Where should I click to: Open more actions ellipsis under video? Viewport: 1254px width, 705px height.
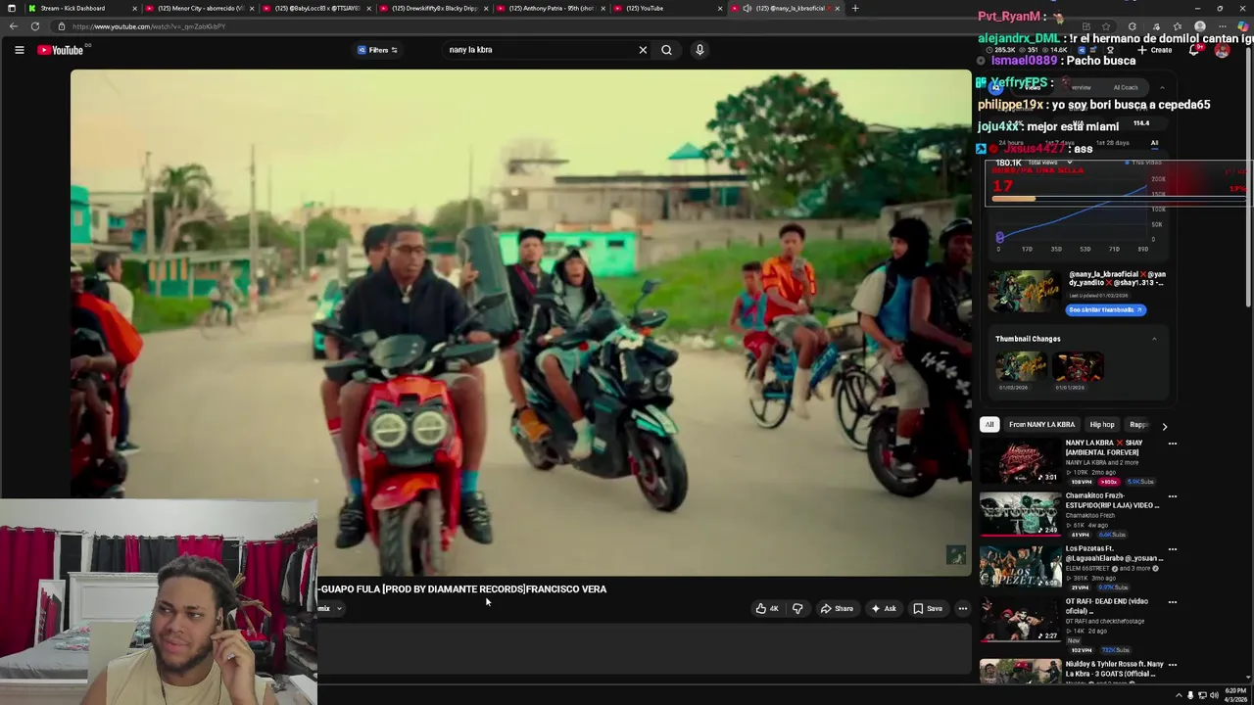pos(963,609)
